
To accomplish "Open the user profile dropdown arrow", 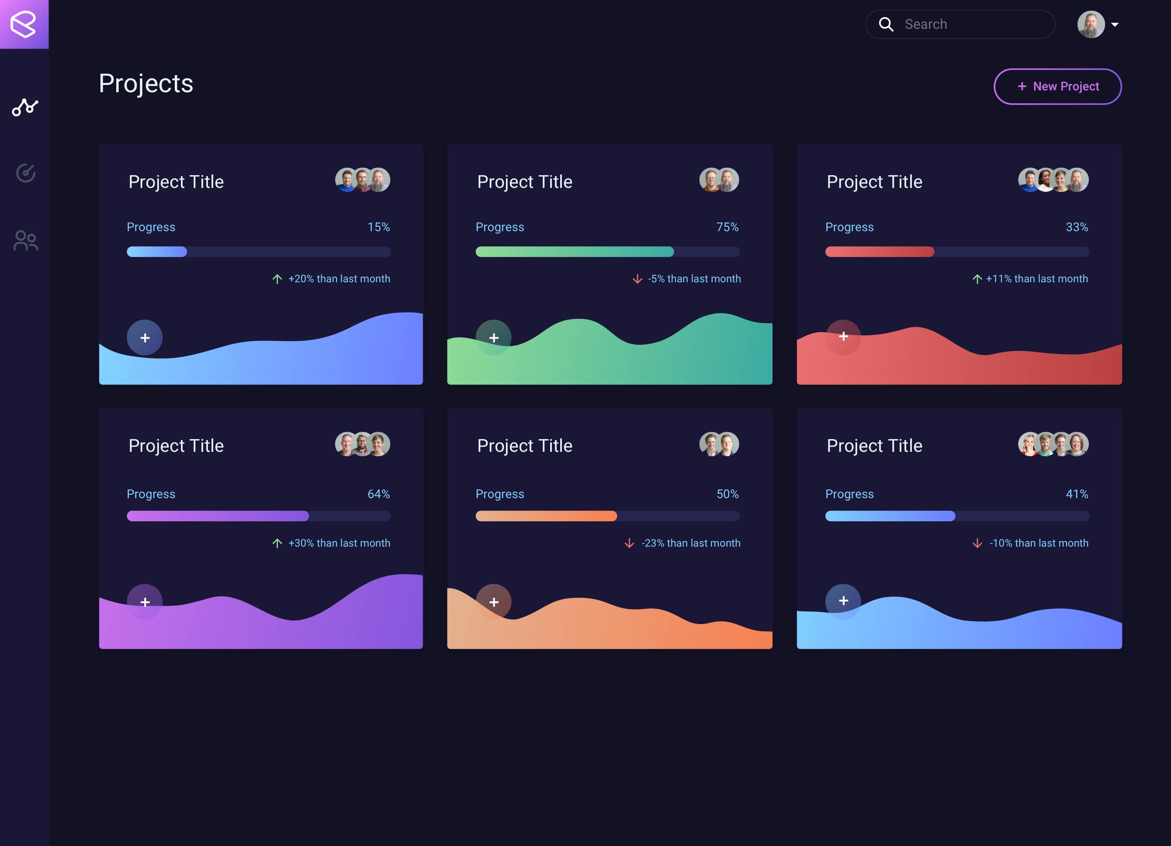I will (1114, 24).
